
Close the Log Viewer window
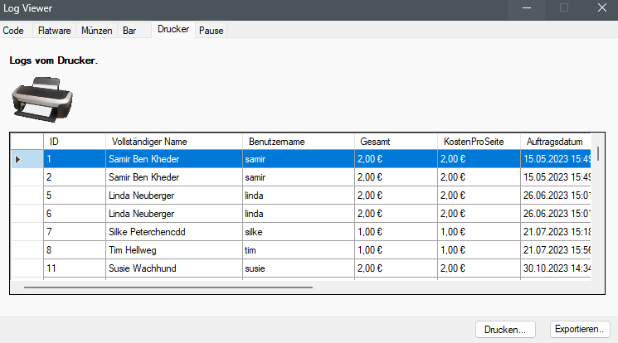click(x=602, y=8)
